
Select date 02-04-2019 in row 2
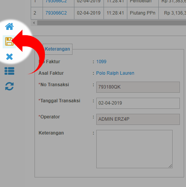tap(89, 13)
